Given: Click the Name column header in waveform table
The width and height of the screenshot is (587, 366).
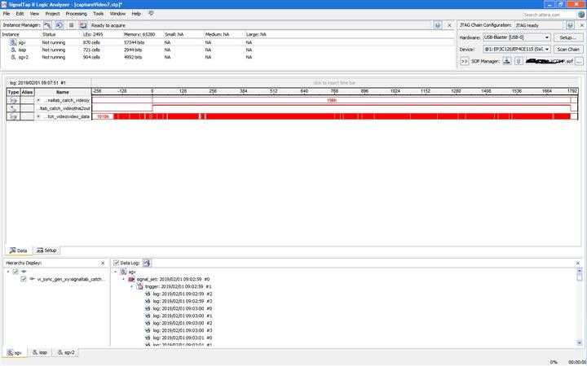Looking at the screenshot, I should tap(63, 92).
